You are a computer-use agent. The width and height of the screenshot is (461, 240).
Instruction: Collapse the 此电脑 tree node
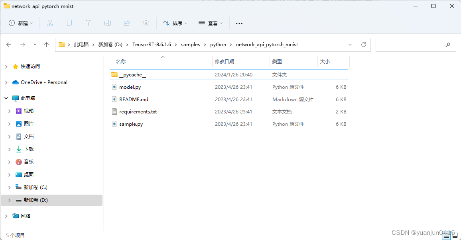[6, 98]
